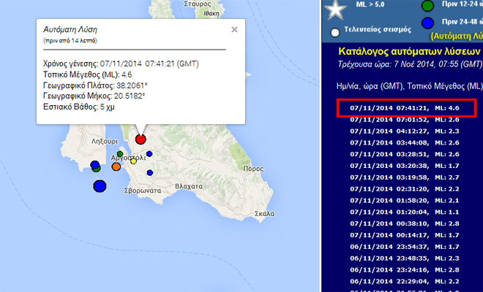Select the yellow earthquake marker on the map
The height and width of the screenshot is (292, 483).
133,161
